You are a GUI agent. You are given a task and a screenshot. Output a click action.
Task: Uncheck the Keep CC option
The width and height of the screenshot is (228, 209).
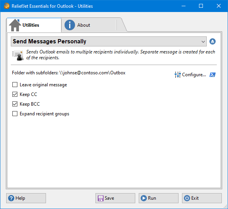point(15,94)
